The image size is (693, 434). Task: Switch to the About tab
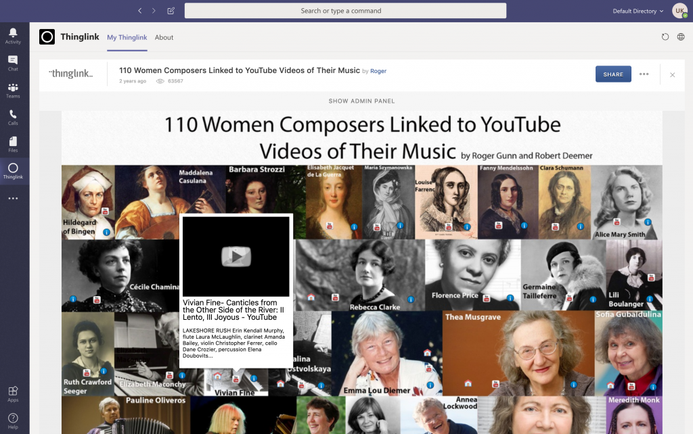pyautogui.click(x=164, y=37)
